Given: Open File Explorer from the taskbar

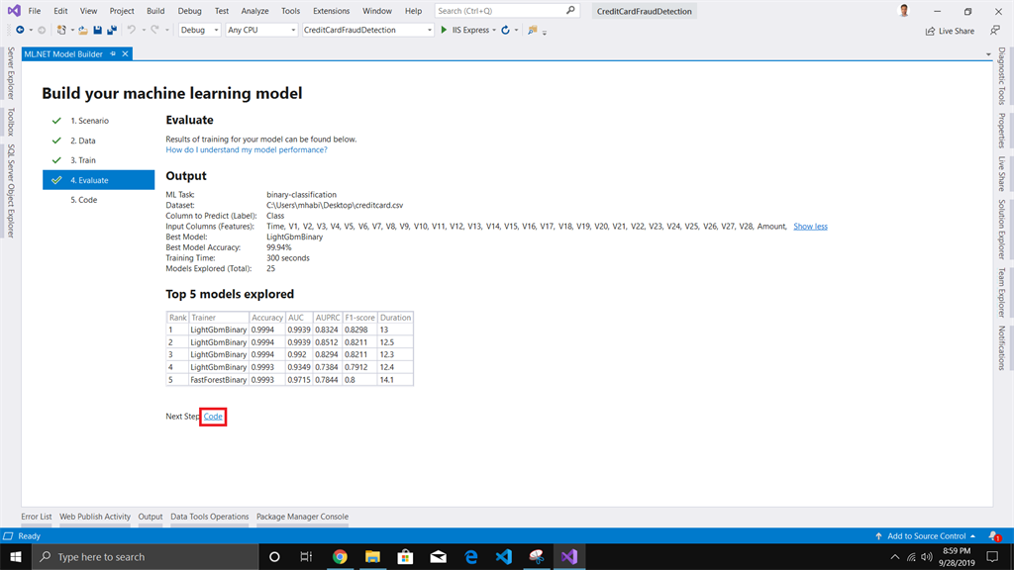Looking at the screenshot, I should 372,556.
